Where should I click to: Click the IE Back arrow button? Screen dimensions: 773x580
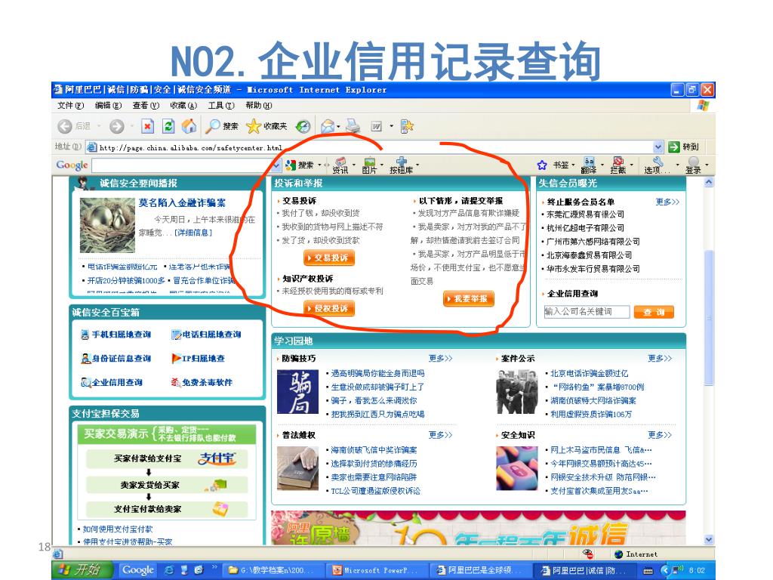(x=65, y=127)
